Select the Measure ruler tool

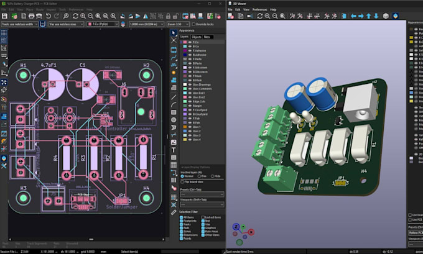(174, 212)
